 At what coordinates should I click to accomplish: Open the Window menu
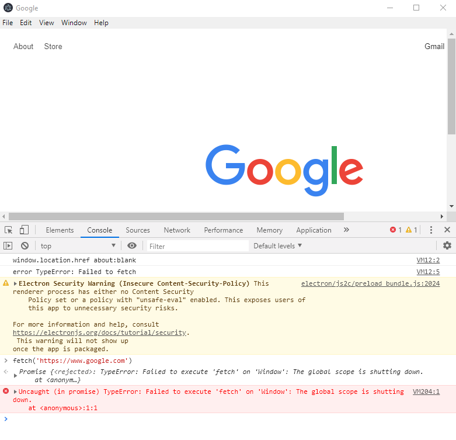(74, 23)
